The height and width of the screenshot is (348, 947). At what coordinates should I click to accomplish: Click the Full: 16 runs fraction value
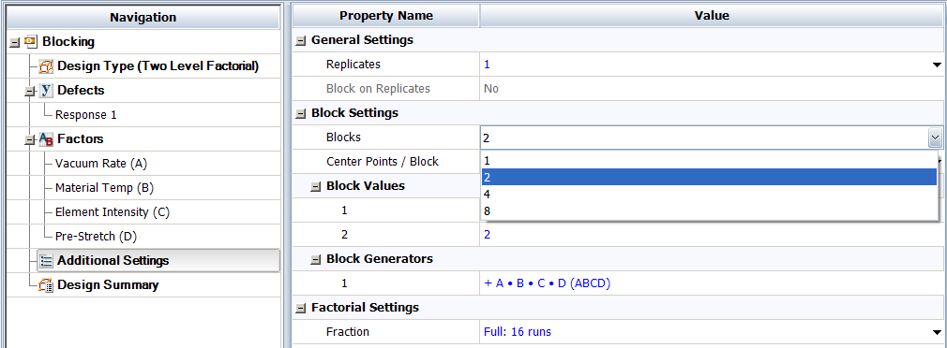click(x=518, y=332)
